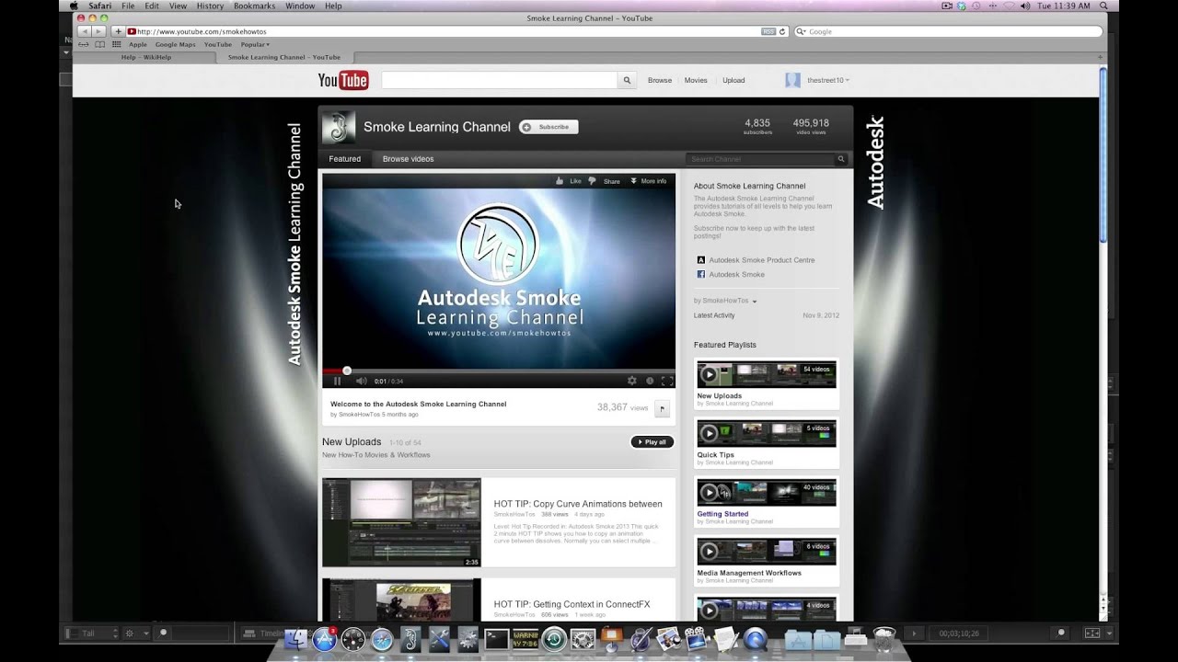The width and height of the screenshot is (1178, 662).
Task: Open HOT TIP: Getting Context in ConnectFX
Action: [x=572, y=604]
